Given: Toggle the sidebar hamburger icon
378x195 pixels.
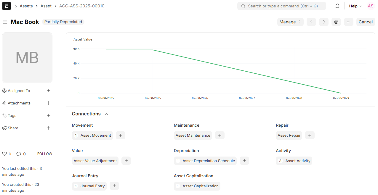Looking at the screenshot, I should (5, 22).
